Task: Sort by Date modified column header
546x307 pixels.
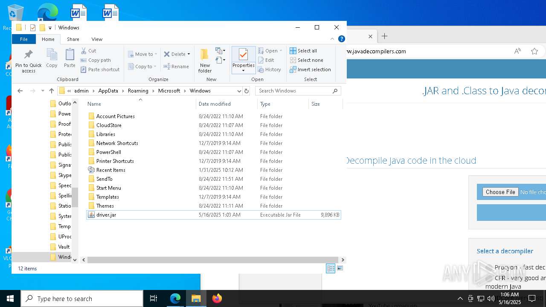Action: click(x=227, y=104)
